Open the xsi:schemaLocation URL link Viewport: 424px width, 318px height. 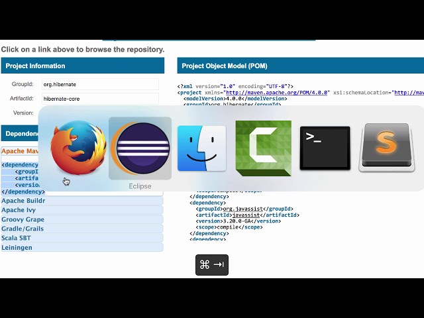(409, 93)
